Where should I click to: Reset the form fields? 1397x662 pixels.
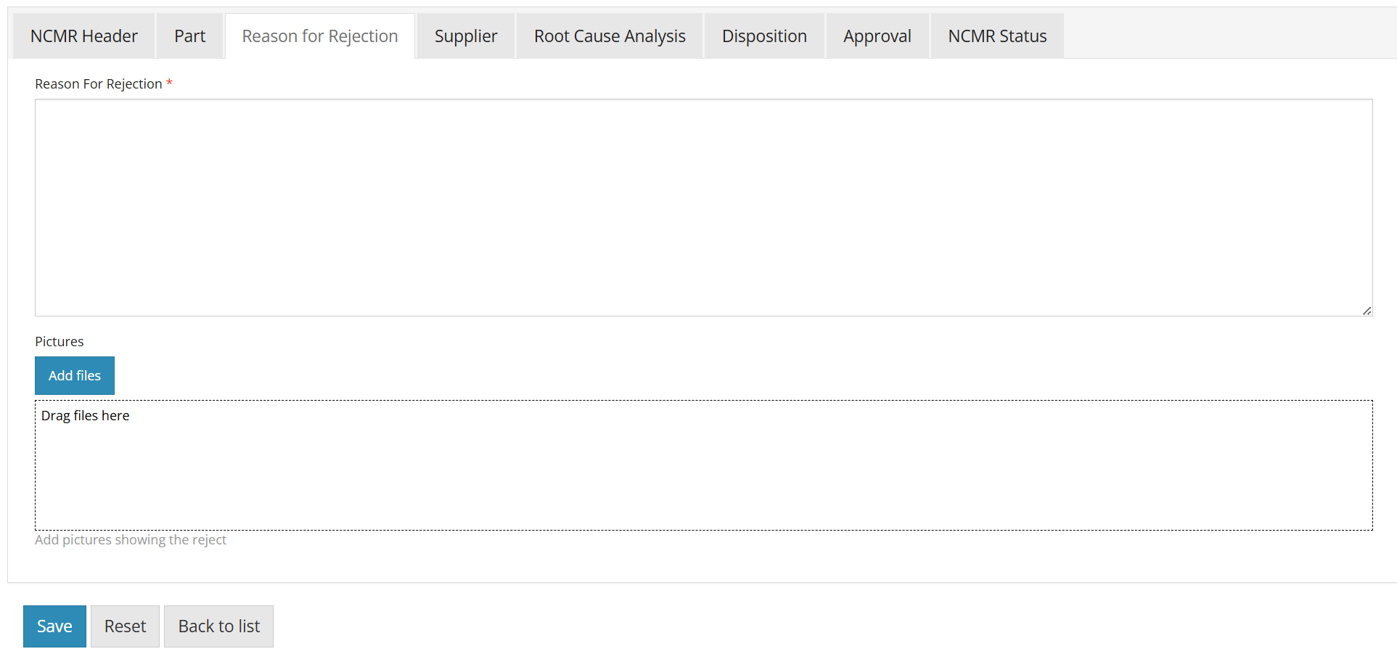[x=124, y=626]
